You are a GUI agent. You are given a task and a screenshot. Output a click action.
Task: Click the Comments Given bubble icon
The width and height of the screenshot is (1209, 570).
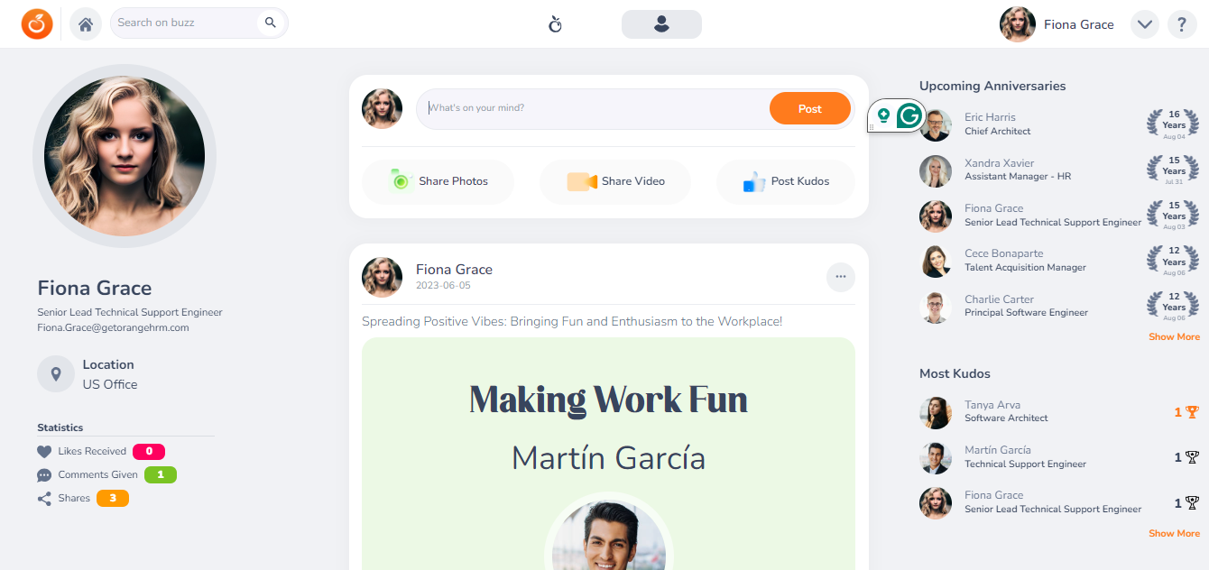coord(44,475)
